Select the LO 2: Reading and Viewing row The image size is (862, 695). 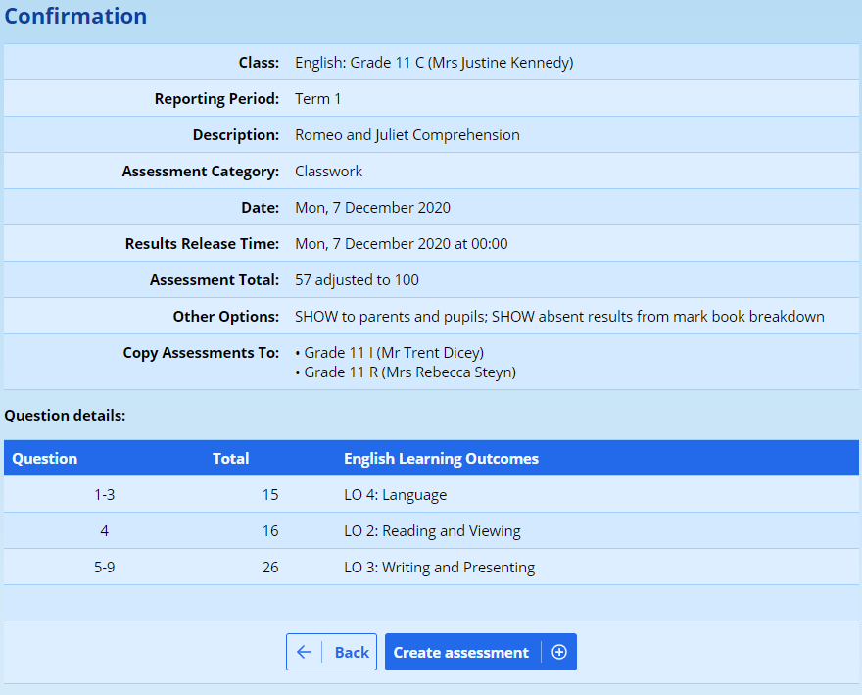pyautogui.click(x=432, y=531)
